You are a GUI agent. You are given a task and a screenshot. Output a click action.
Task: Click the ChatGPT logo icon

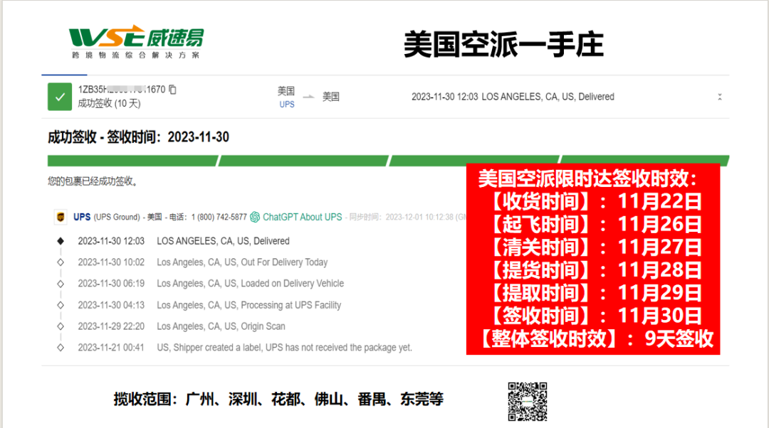255,217
